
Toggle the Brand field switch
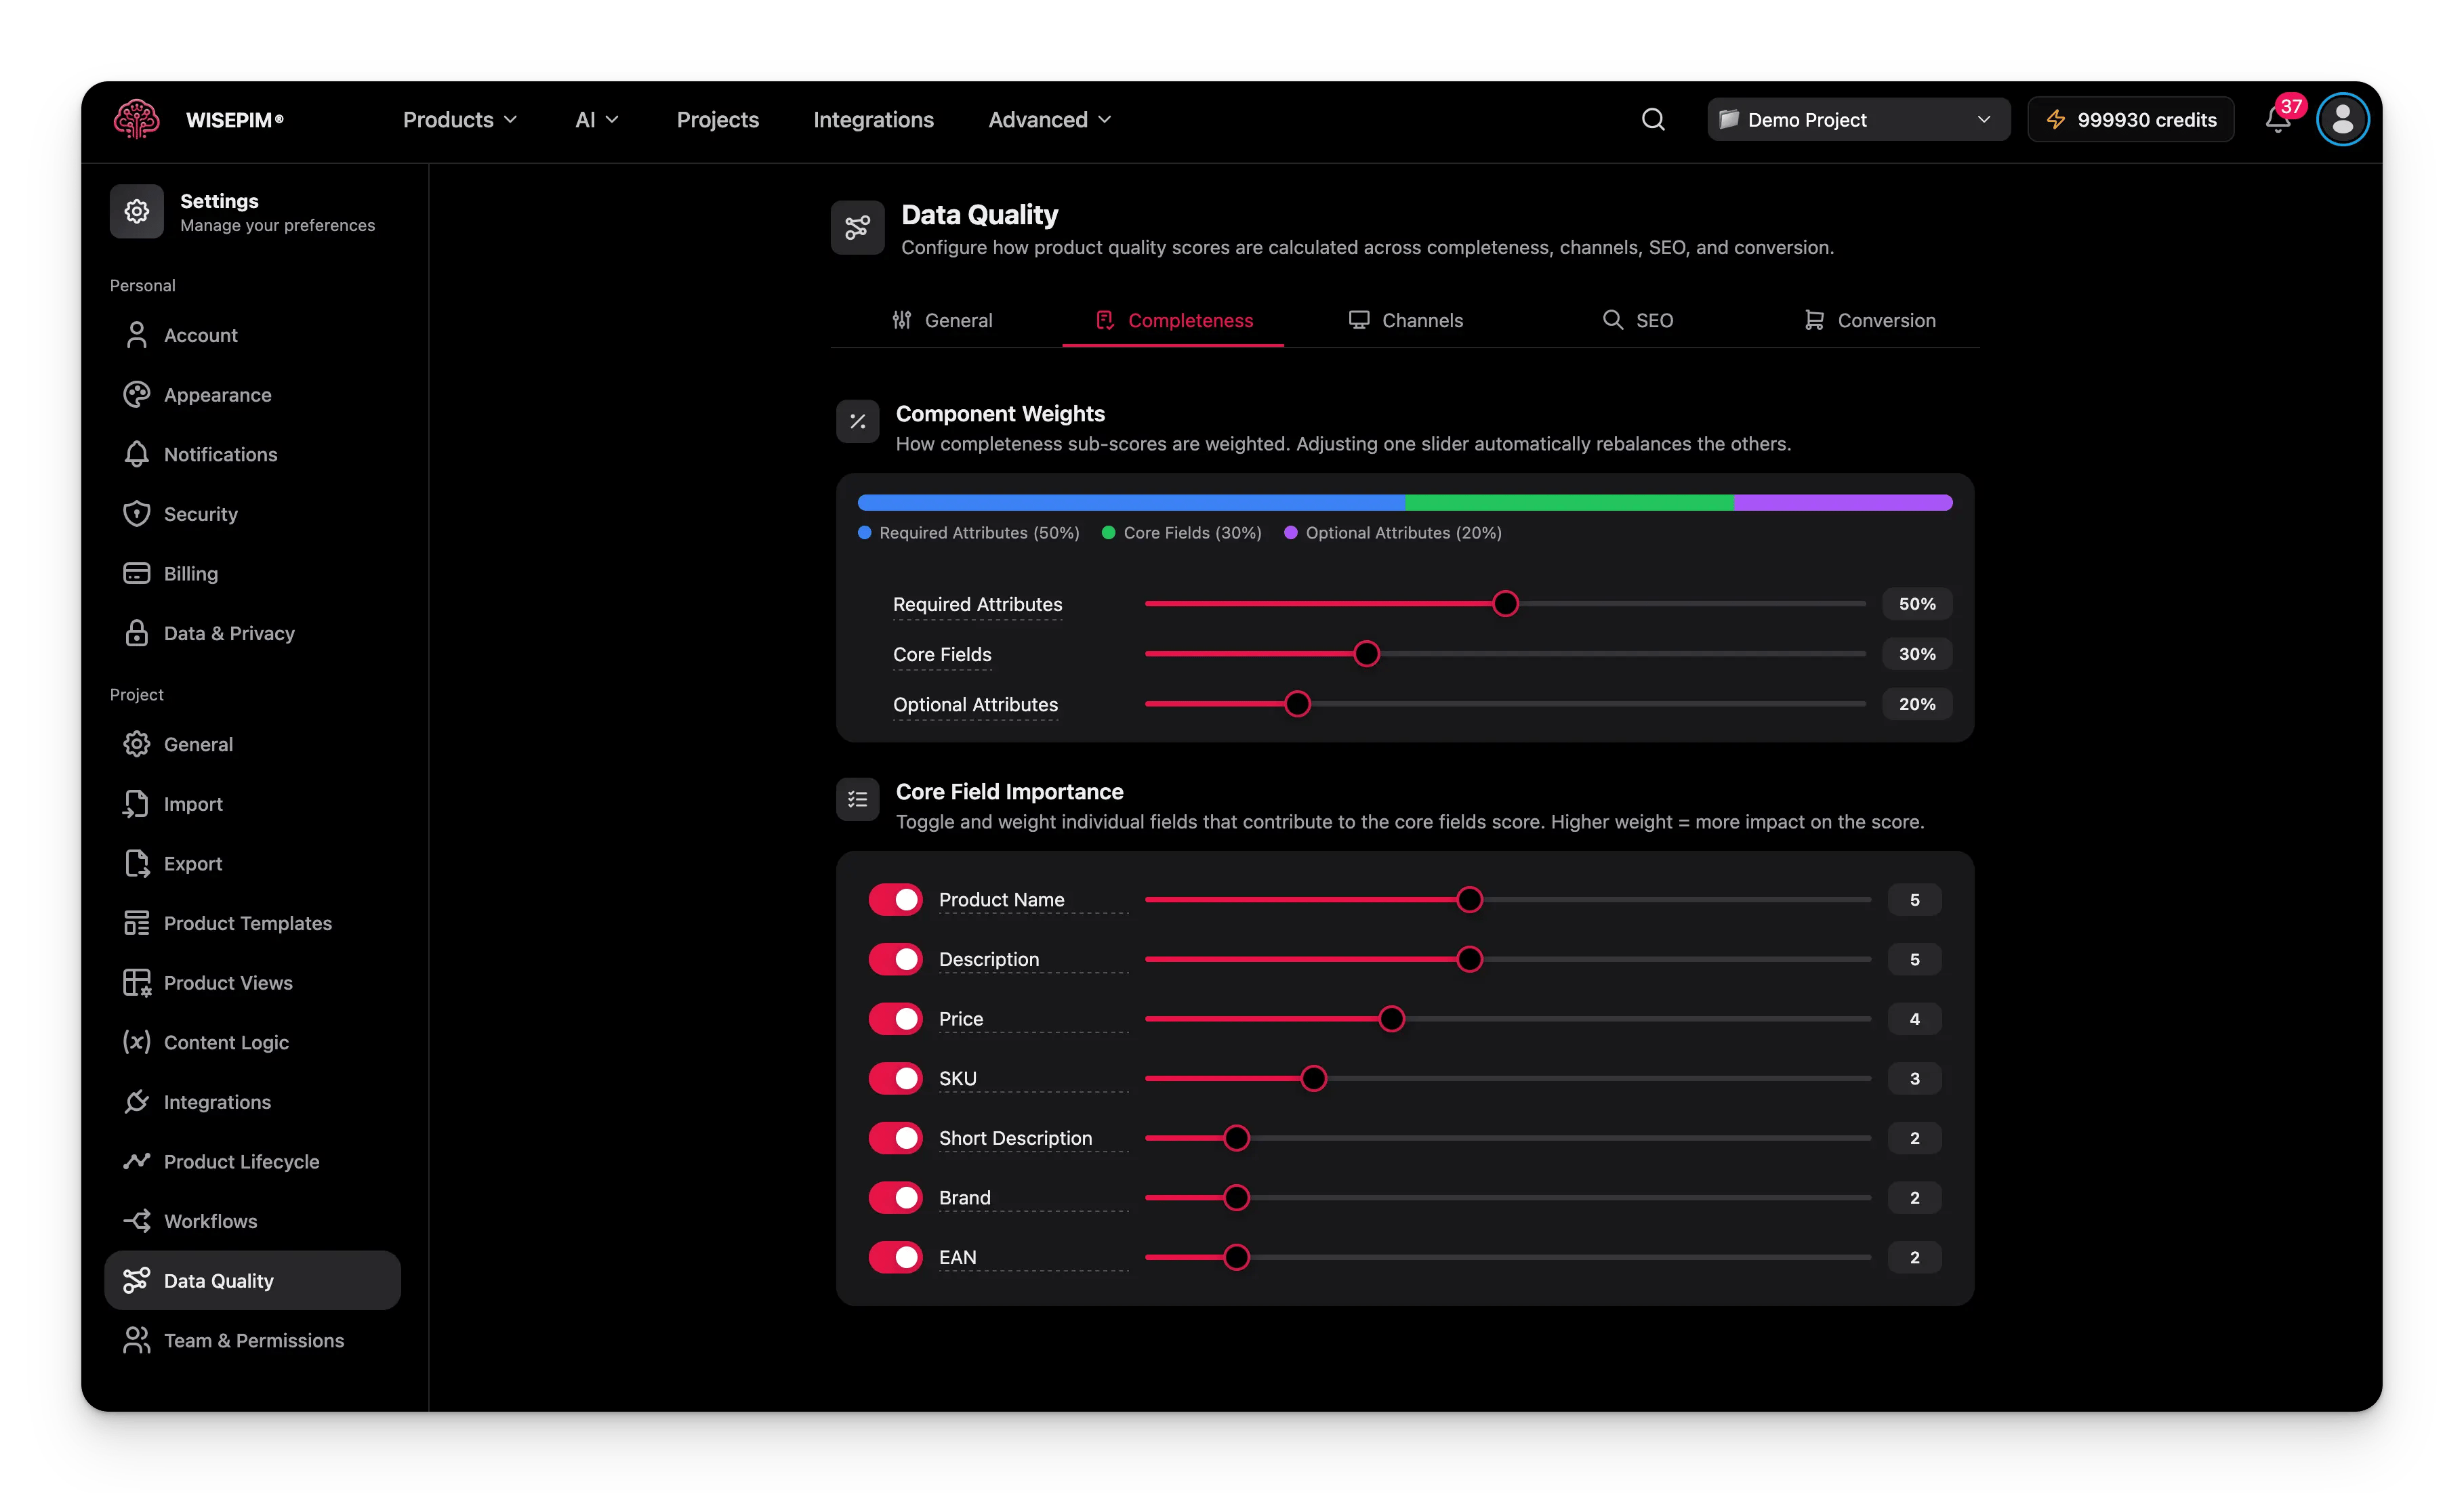click(x=895, y=1197)
